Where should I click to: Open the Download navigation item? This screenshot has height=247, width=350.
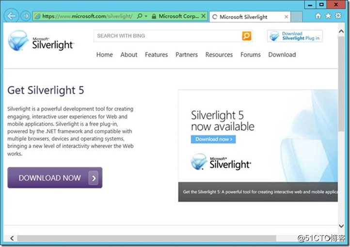pos(282,55)
